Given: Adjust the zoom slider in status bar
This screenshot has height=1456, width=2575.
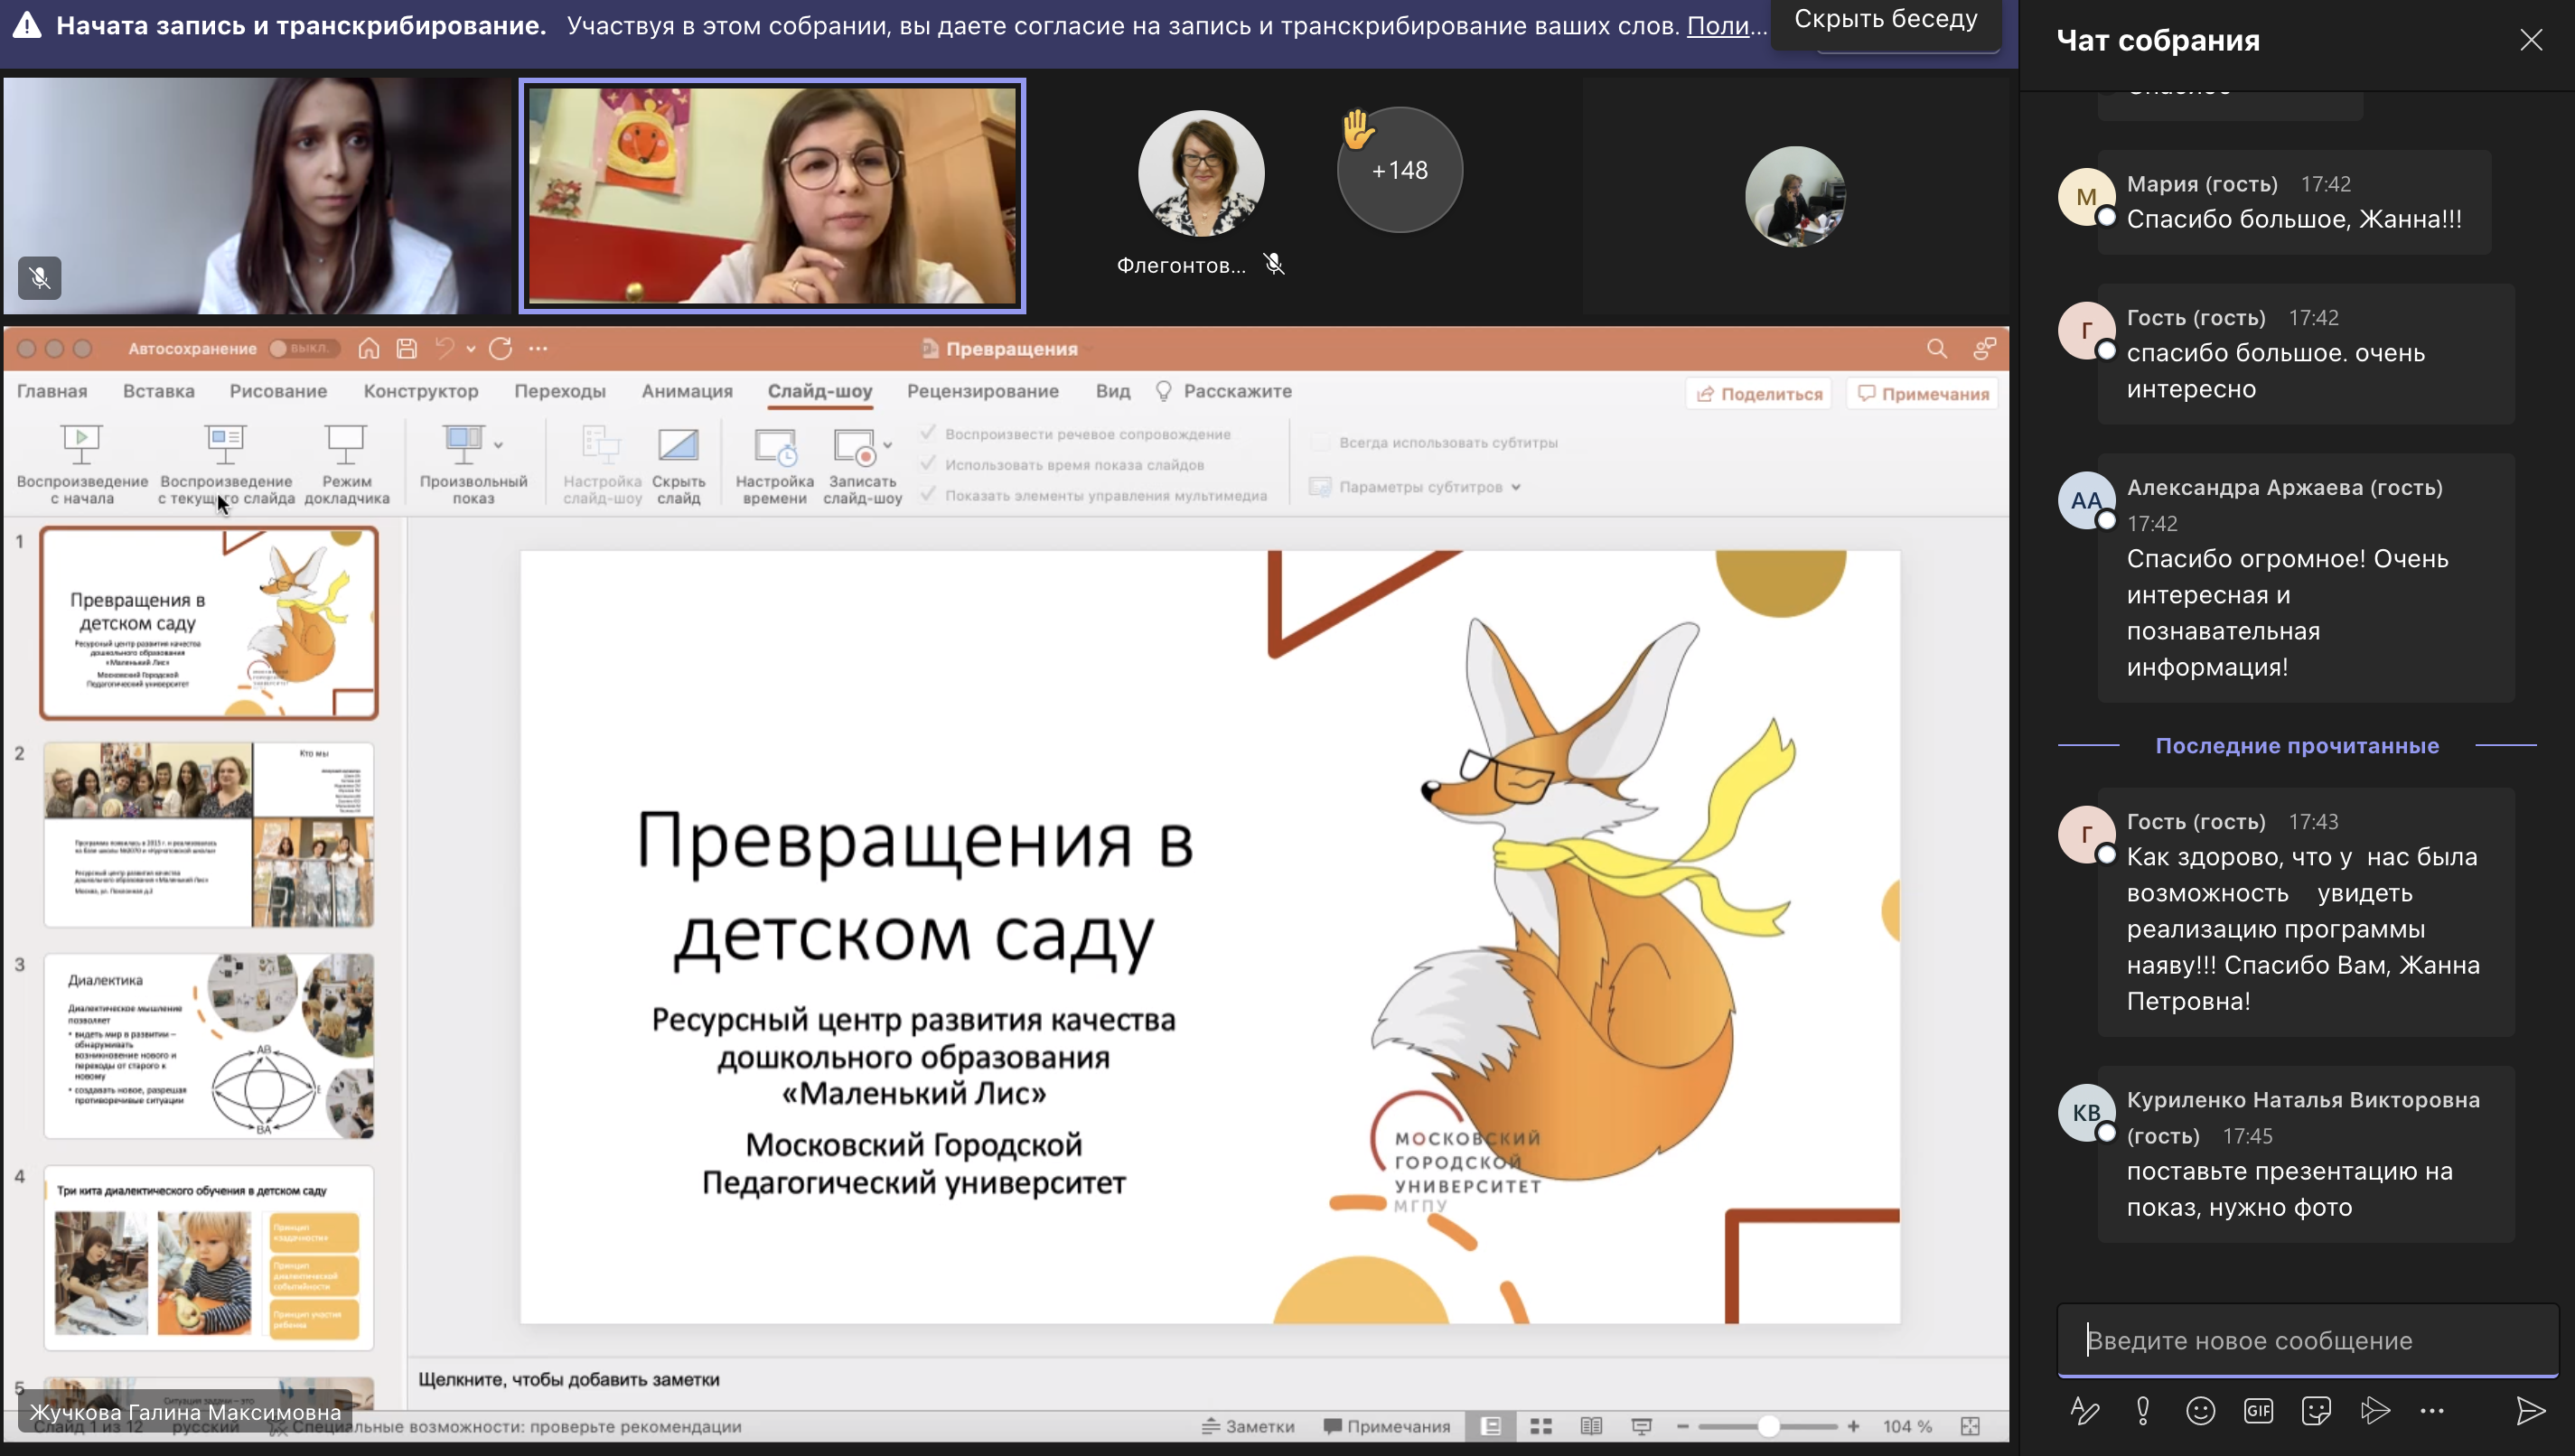Looking at the screenshot, I should (1770, 1427).
